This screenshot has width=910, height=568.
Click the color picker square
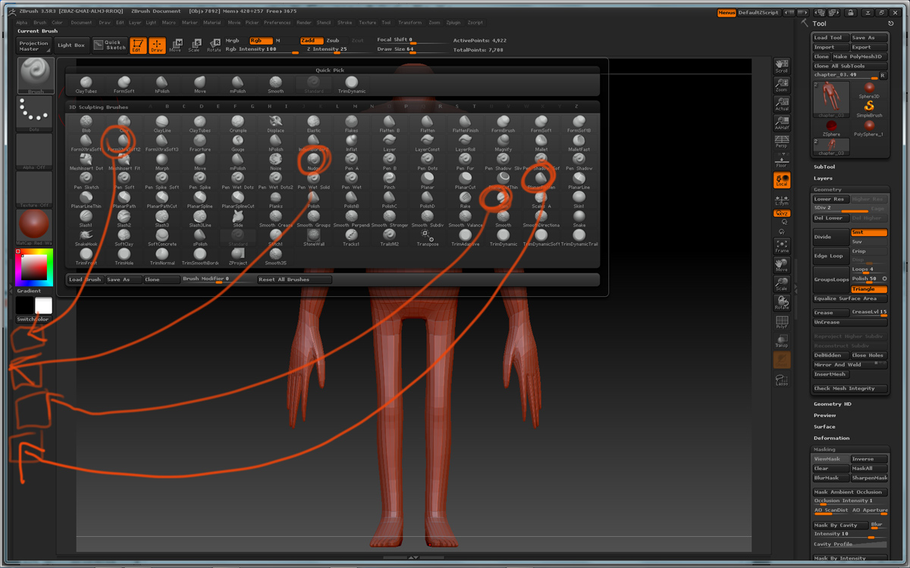(x=34, y=267)
